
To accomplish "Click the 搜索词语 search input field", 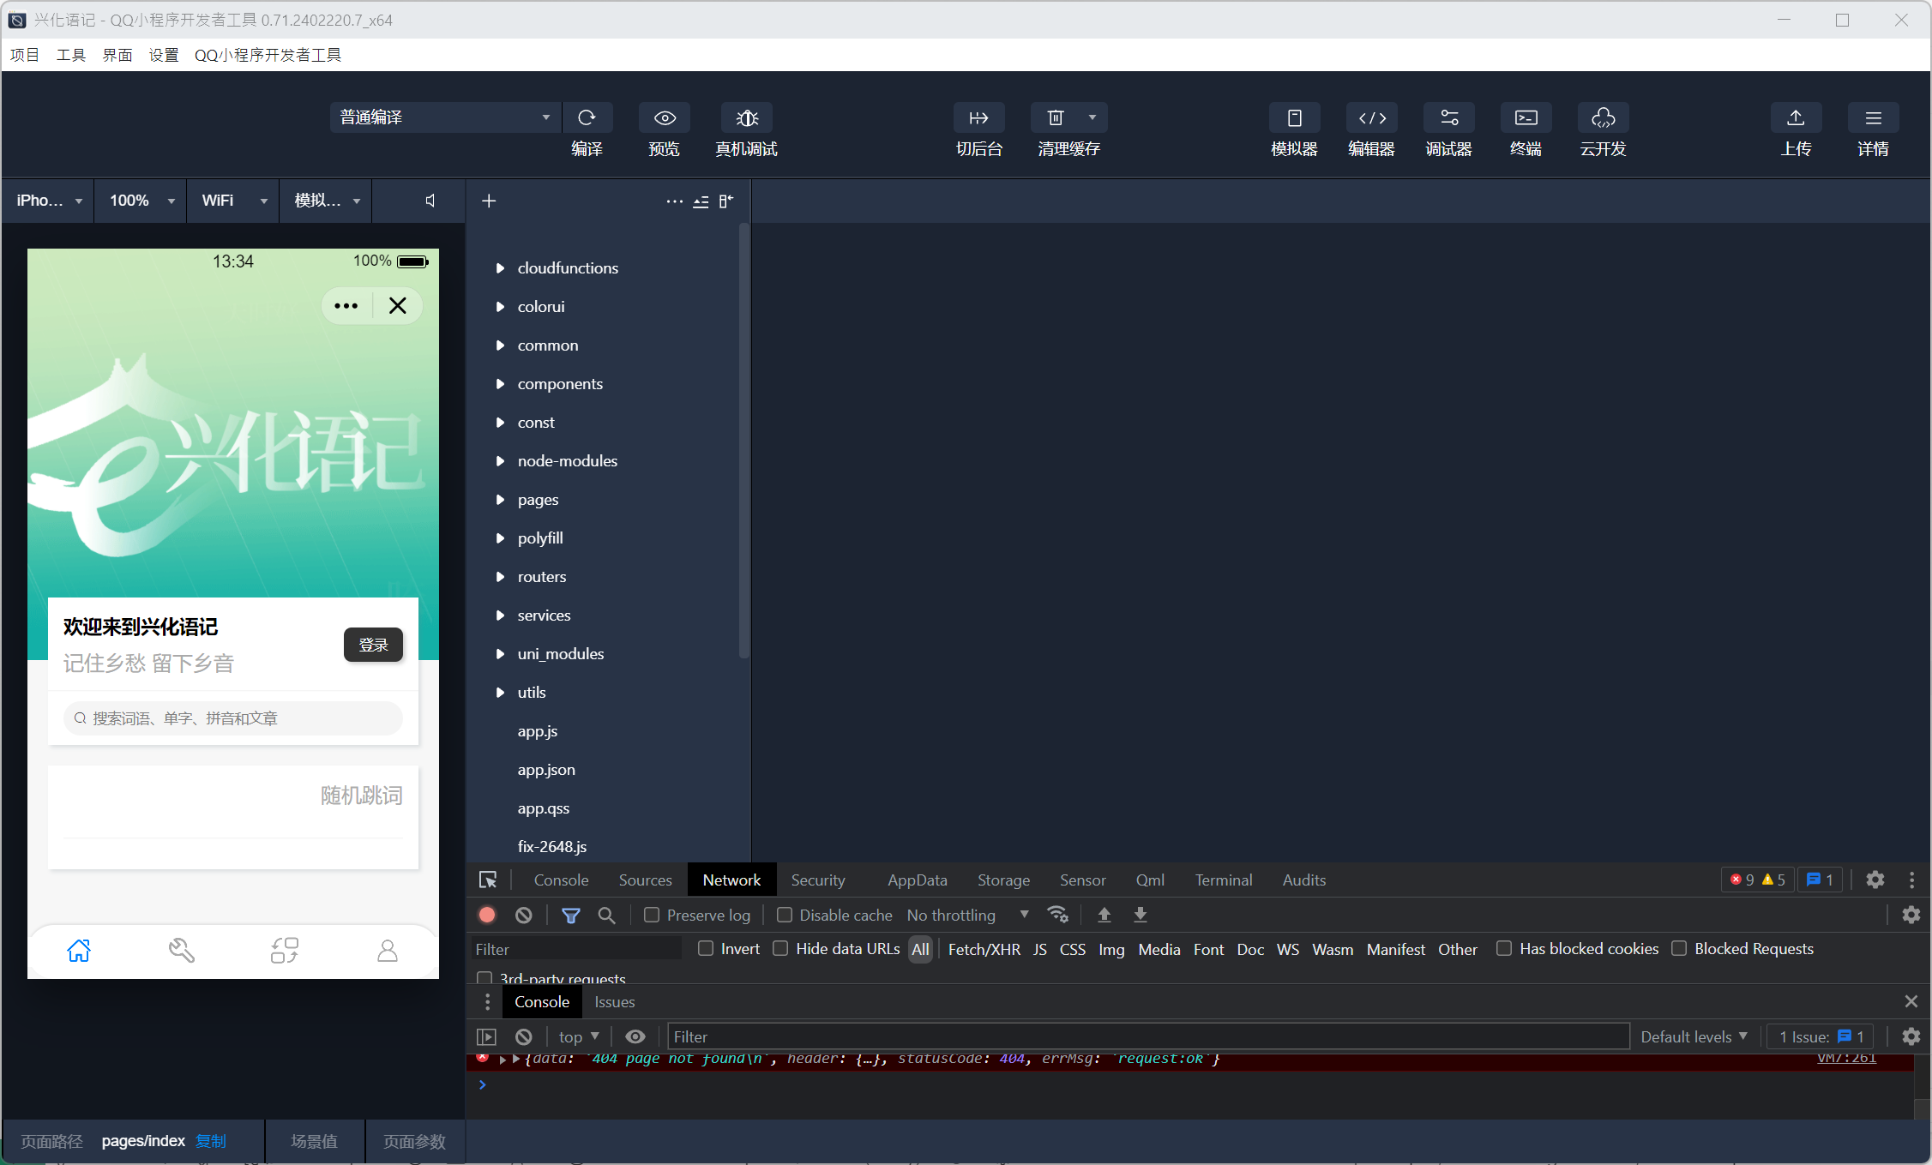I will pos(233,718).
